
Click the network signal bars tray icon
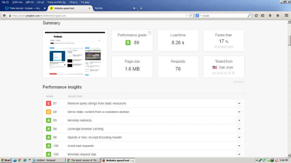click(x=268, y=160)
